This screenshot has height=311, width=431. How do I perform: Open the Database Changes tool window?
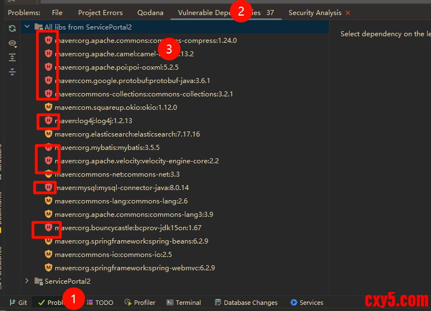246,303
